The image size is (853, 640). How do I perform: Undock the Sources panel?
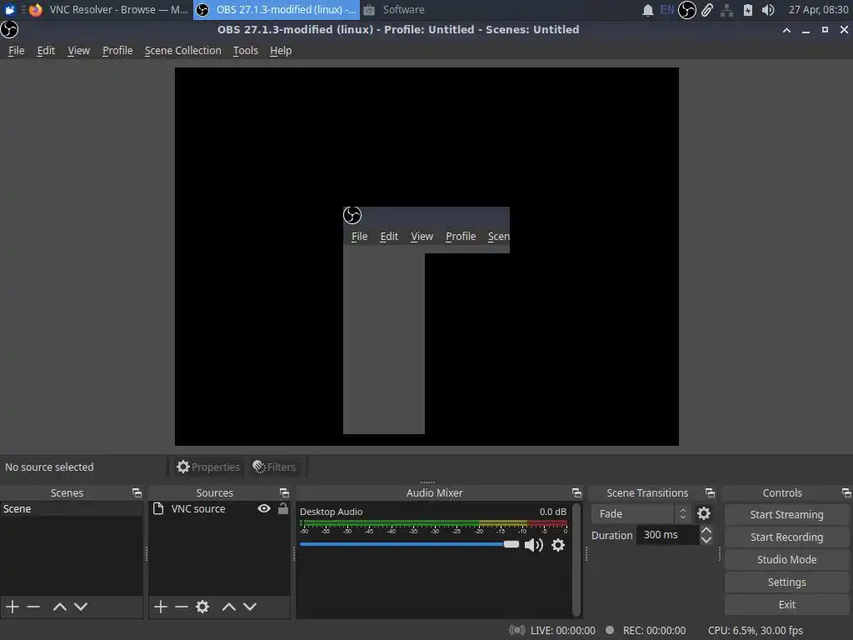point(284,492)
